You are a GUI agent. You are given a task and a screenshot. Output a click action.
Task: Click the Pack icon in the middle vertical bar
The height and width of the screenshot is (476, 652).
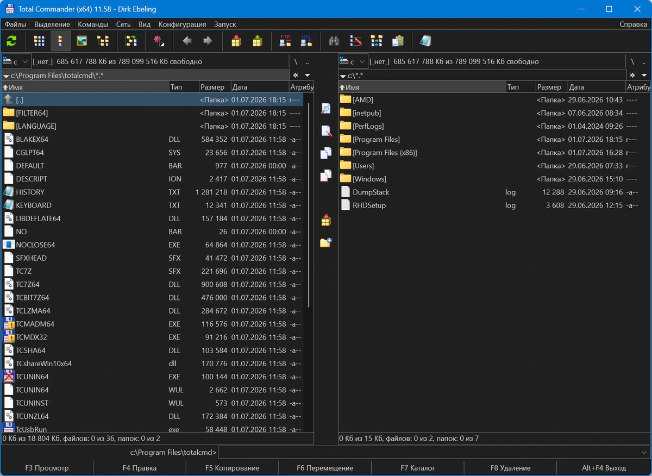[x=325, y=220]
